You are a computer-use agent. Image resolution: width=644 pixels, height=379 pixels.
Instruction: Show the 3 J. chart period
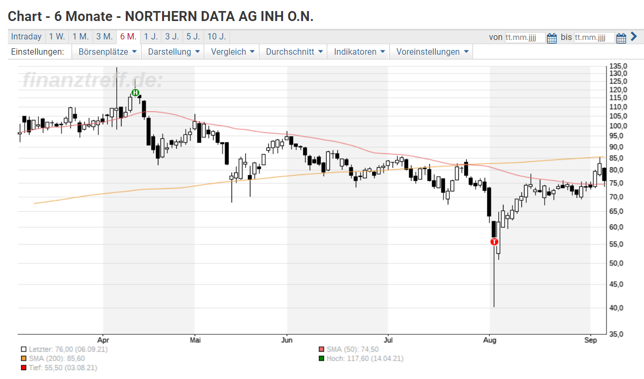(172, 37)
